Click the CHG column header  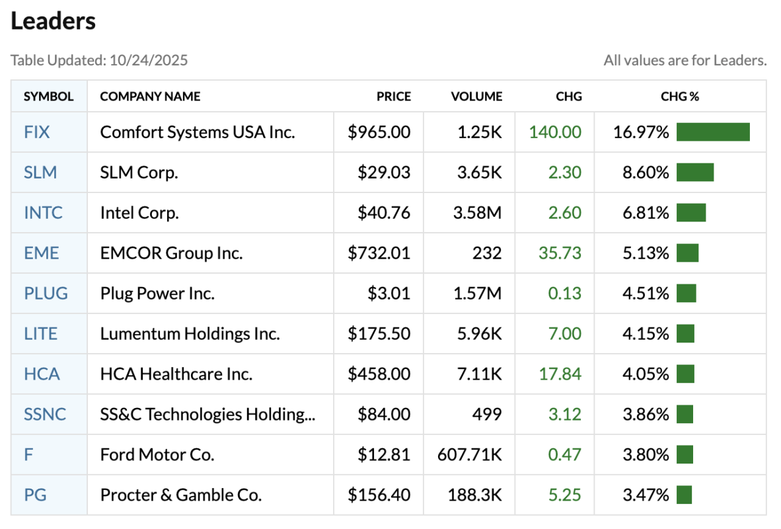click(x=569, y=97)
